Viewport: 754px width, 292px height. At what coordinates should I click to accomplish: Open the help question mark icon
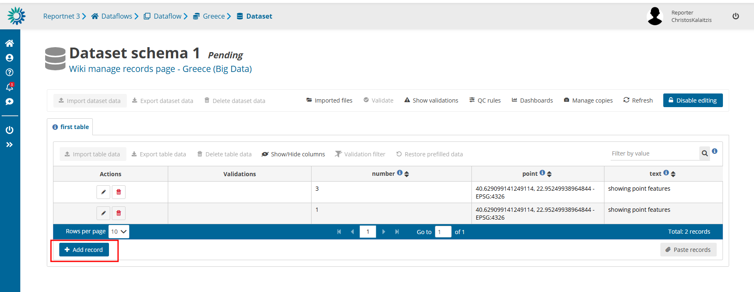(x=10, y=72)
